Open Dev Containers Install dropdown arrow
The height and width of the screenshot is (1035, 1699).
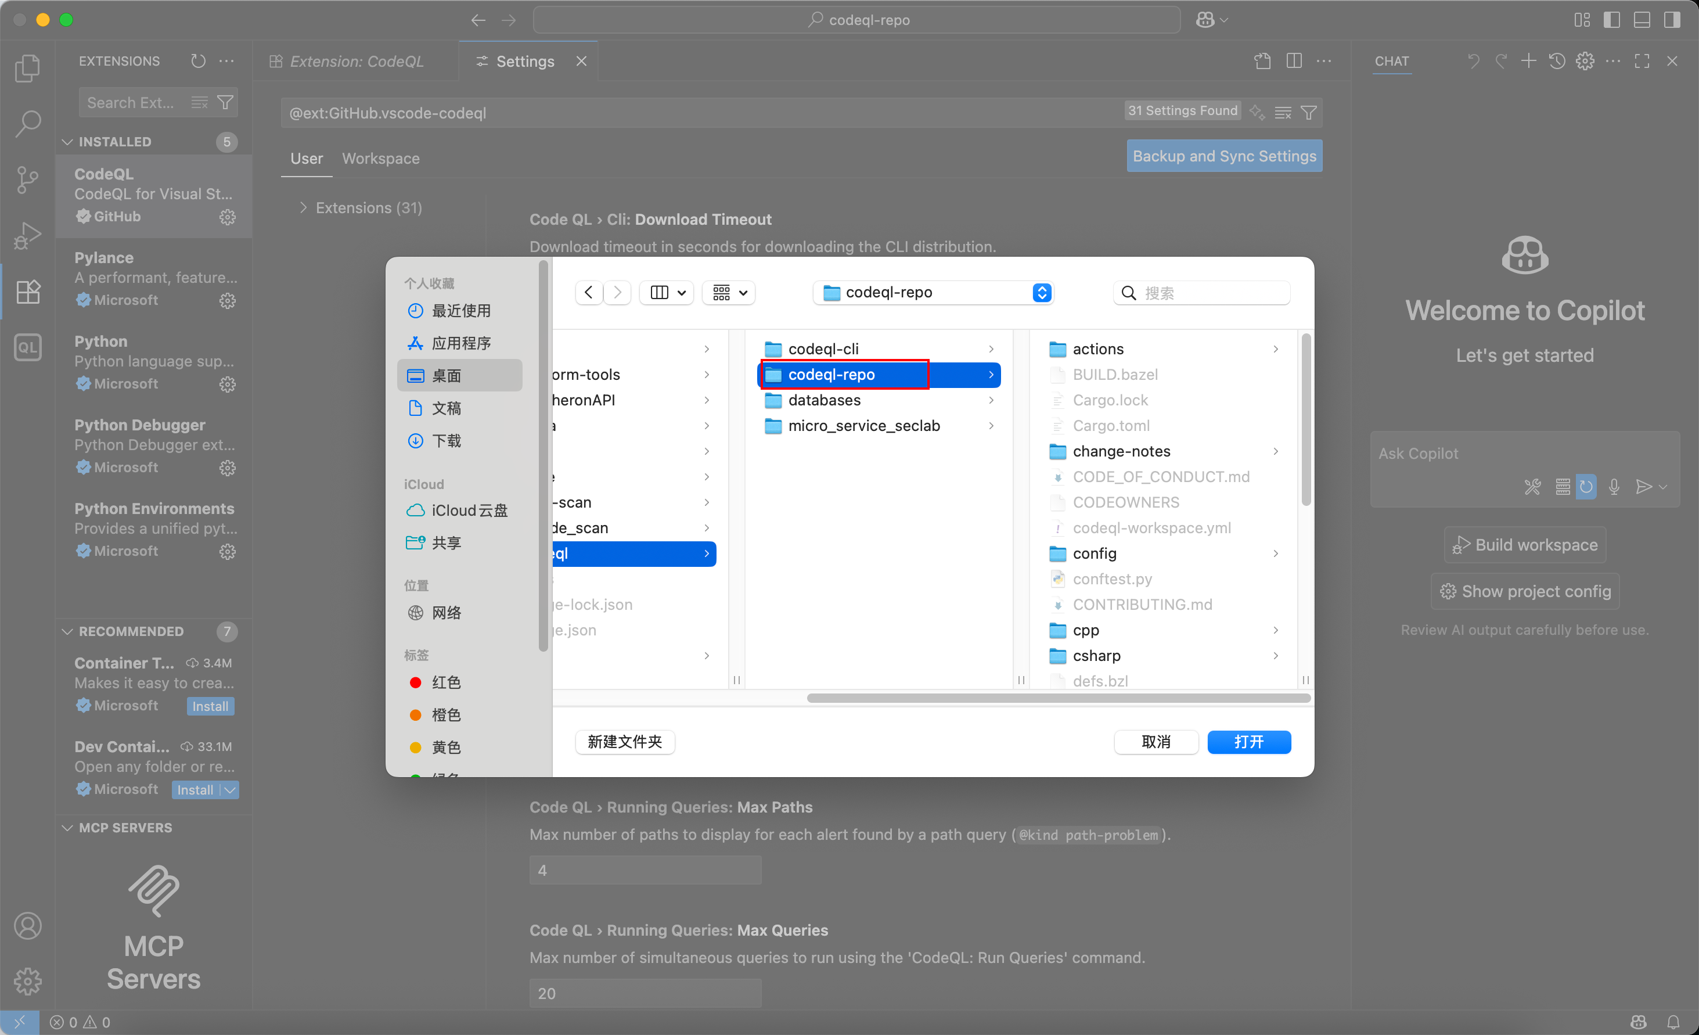coord(231,789)
